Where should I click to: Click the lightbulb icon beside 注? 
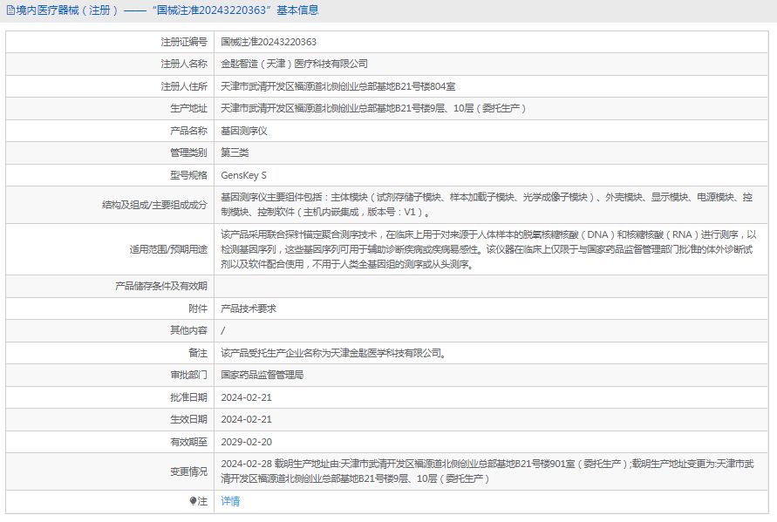pyautogui.click(x=194, y=501)
